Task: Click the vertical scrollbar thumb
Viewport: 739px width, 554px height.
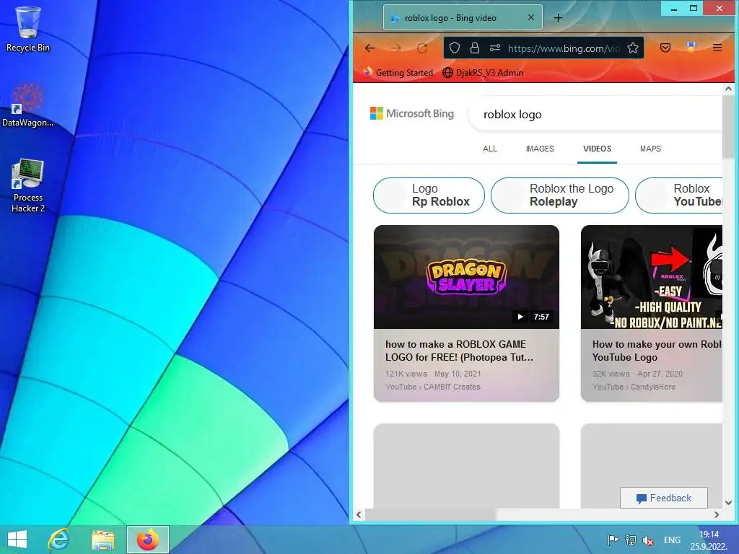Action: (x=728, y=126)
